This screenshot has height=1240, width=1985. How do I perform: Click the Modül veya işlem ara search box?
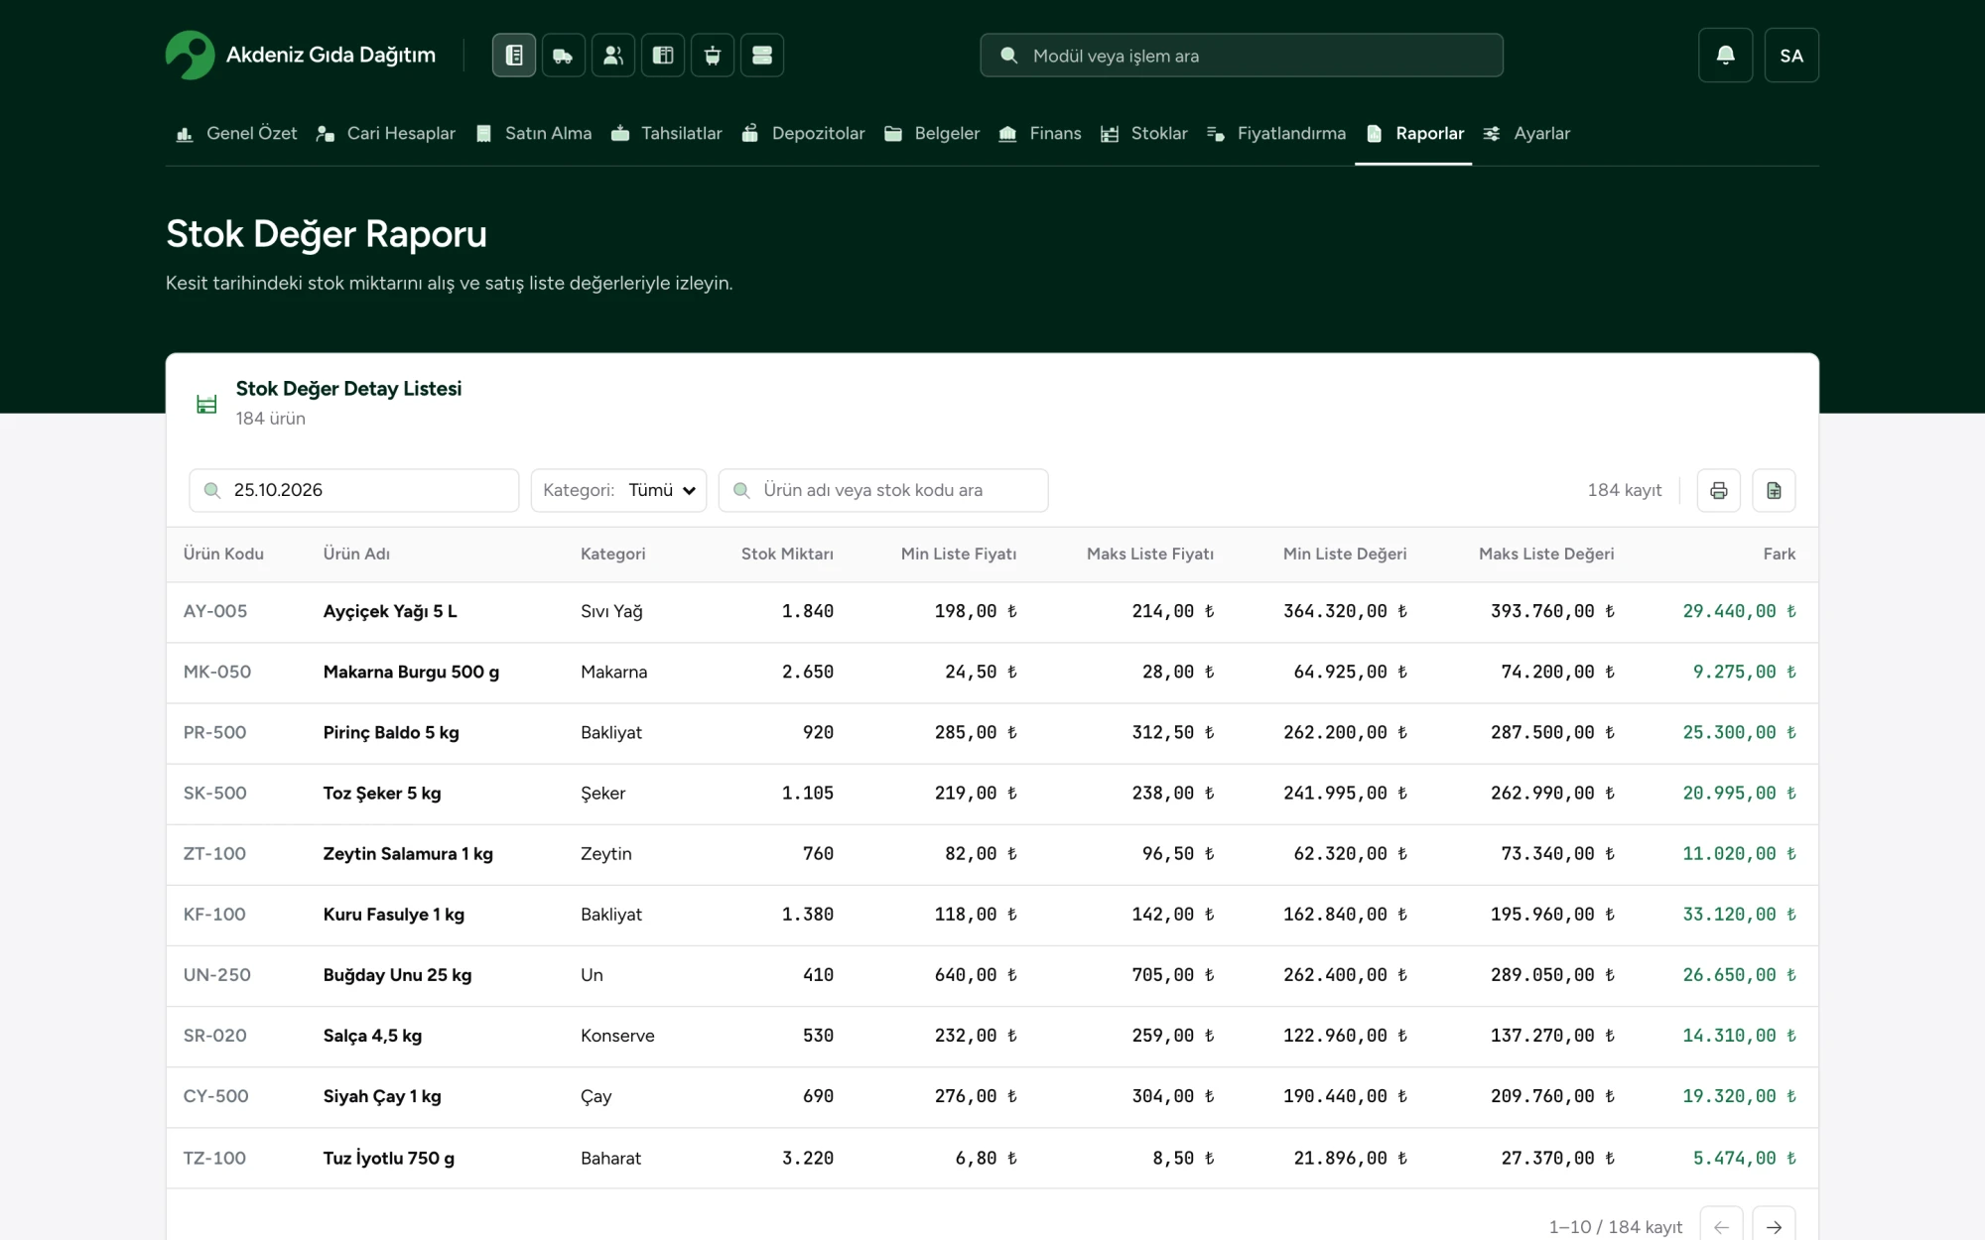(x=1242, y=56)
